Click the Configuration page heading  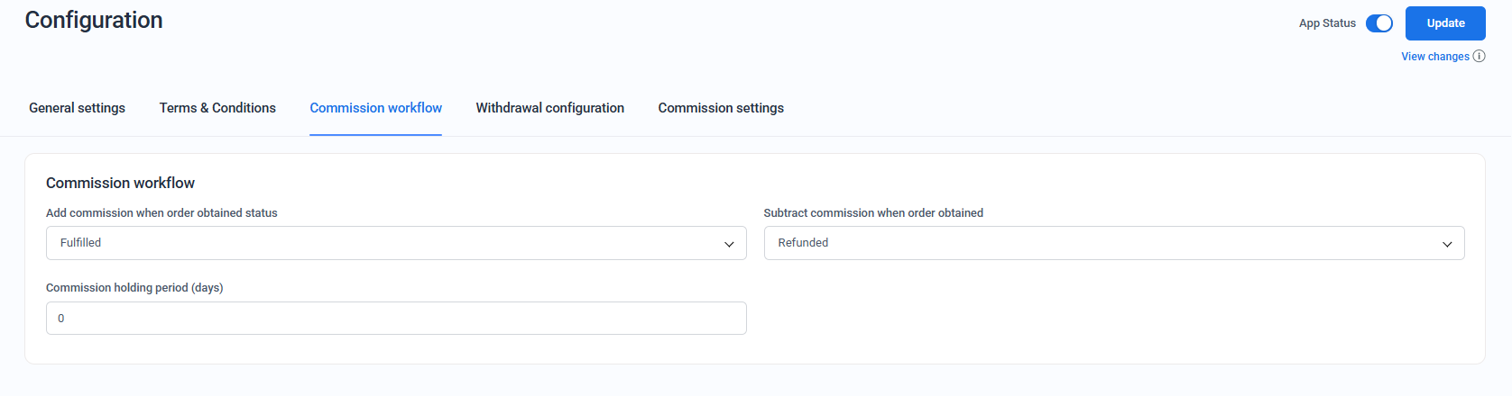click(94, 21)
